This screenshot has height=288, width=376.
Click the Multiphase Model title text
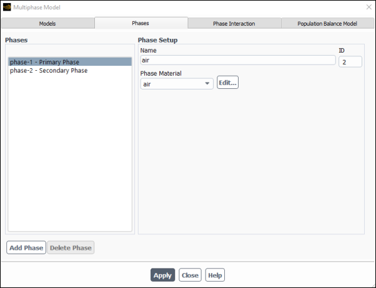[x=37, y=8]
